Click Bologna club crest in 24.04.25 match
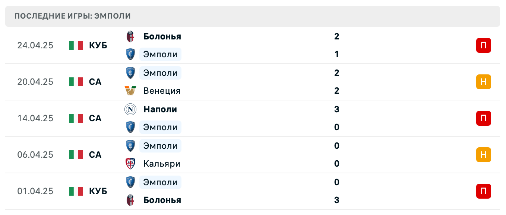This screenshot has width=506, height=215. (130, 36)
